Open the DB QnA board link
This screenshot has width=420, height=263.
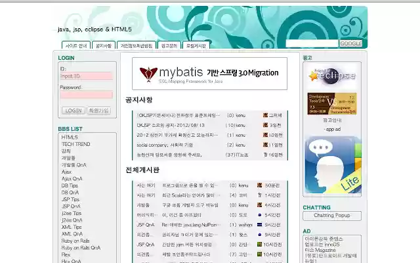pyautogui.click(x=70, y=193)
